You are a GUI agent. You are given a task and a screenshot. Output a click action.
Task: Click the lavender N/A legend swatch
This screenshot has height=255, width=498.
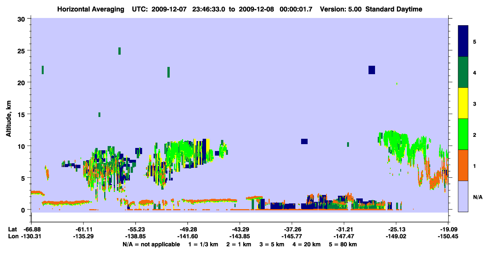coord(463,196)
